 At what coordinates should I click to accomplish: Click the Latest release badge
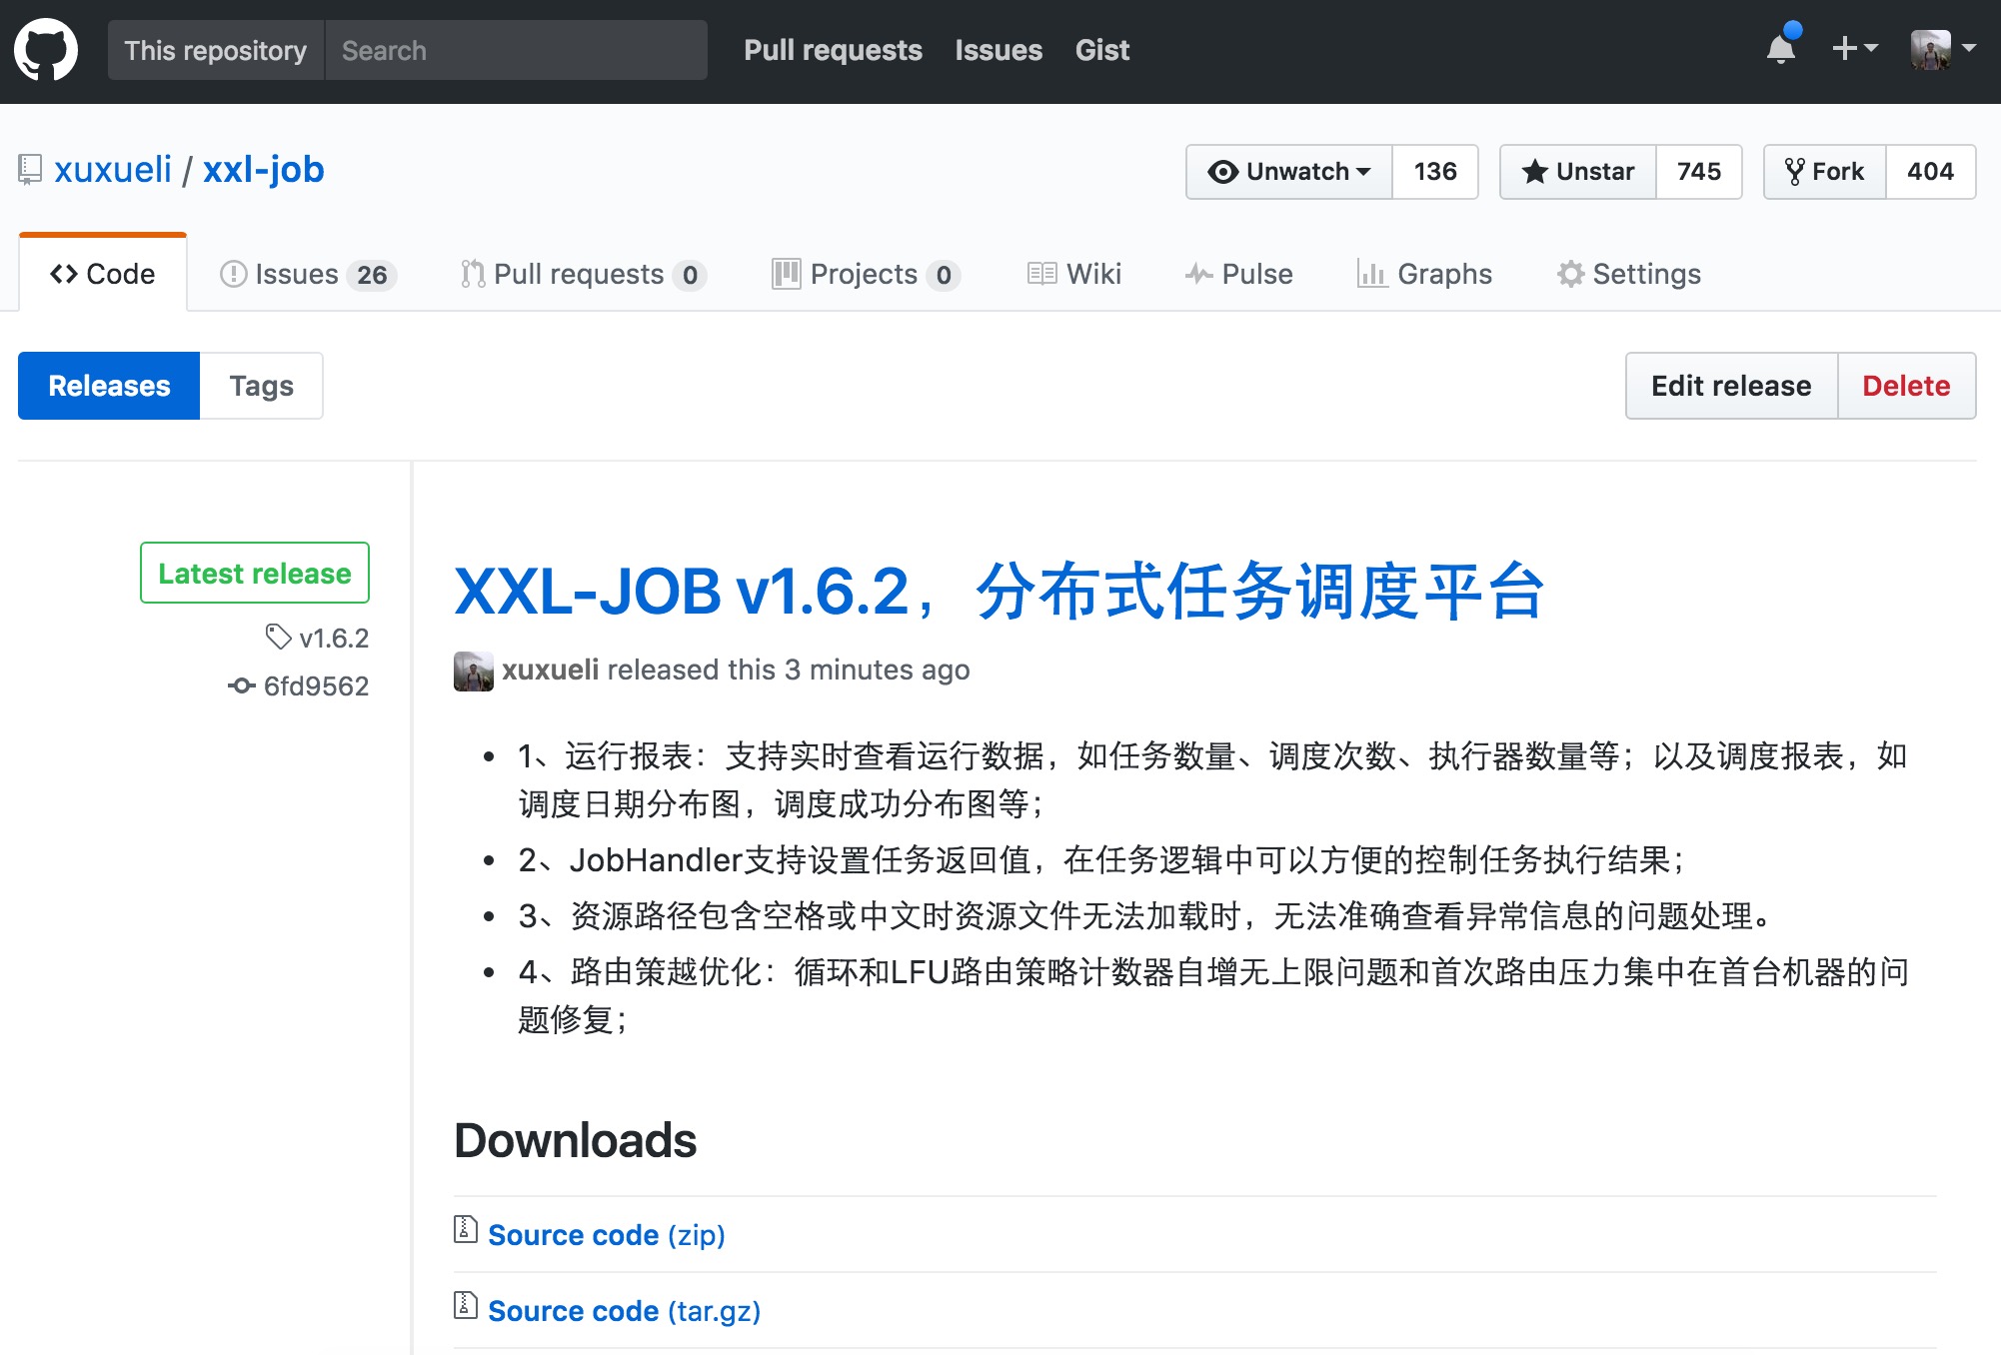tap(255, 573)
